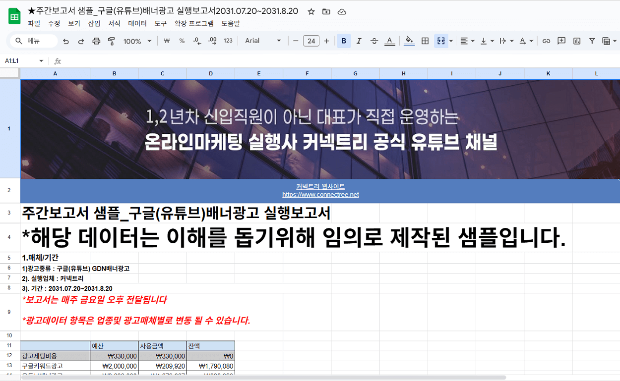Insert a chart using the chart icon
620x381 pixels.
(x=577, y=41)
